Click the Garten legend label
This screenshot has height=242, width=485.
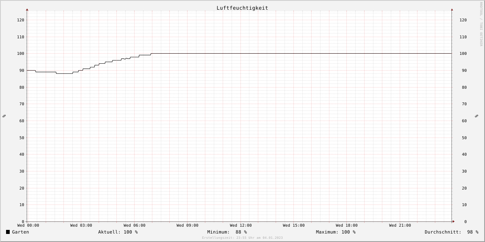pyautogui.click(x=21, y=232)
